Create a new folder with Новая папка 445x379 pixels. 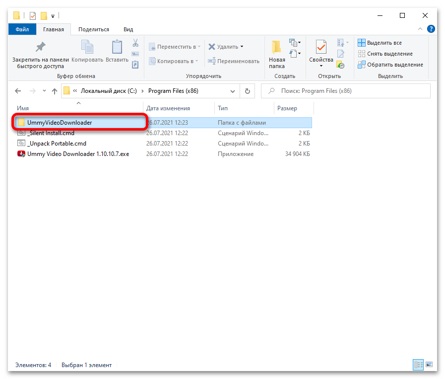pos(277,54)
